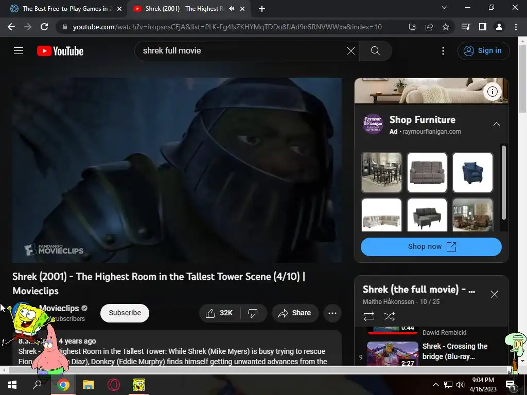The width and height of the screenshot is (527, 395).
Task: Collapse the Shop Furniture ad panel
Action: click(x=497, y=124)
